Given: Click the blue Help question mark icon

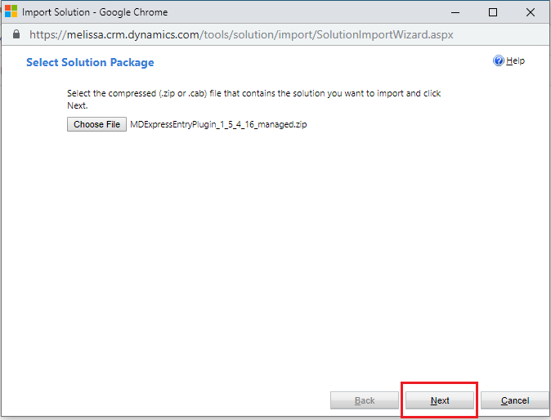Looking at the screenshot, I should 499,61.
